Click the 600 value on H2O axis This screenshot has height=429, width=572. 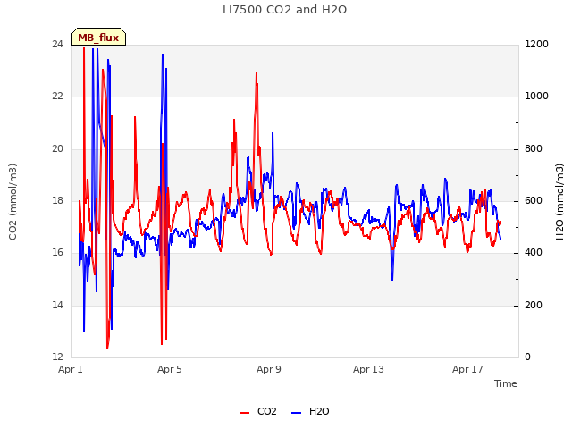click(x=534, y=200)
